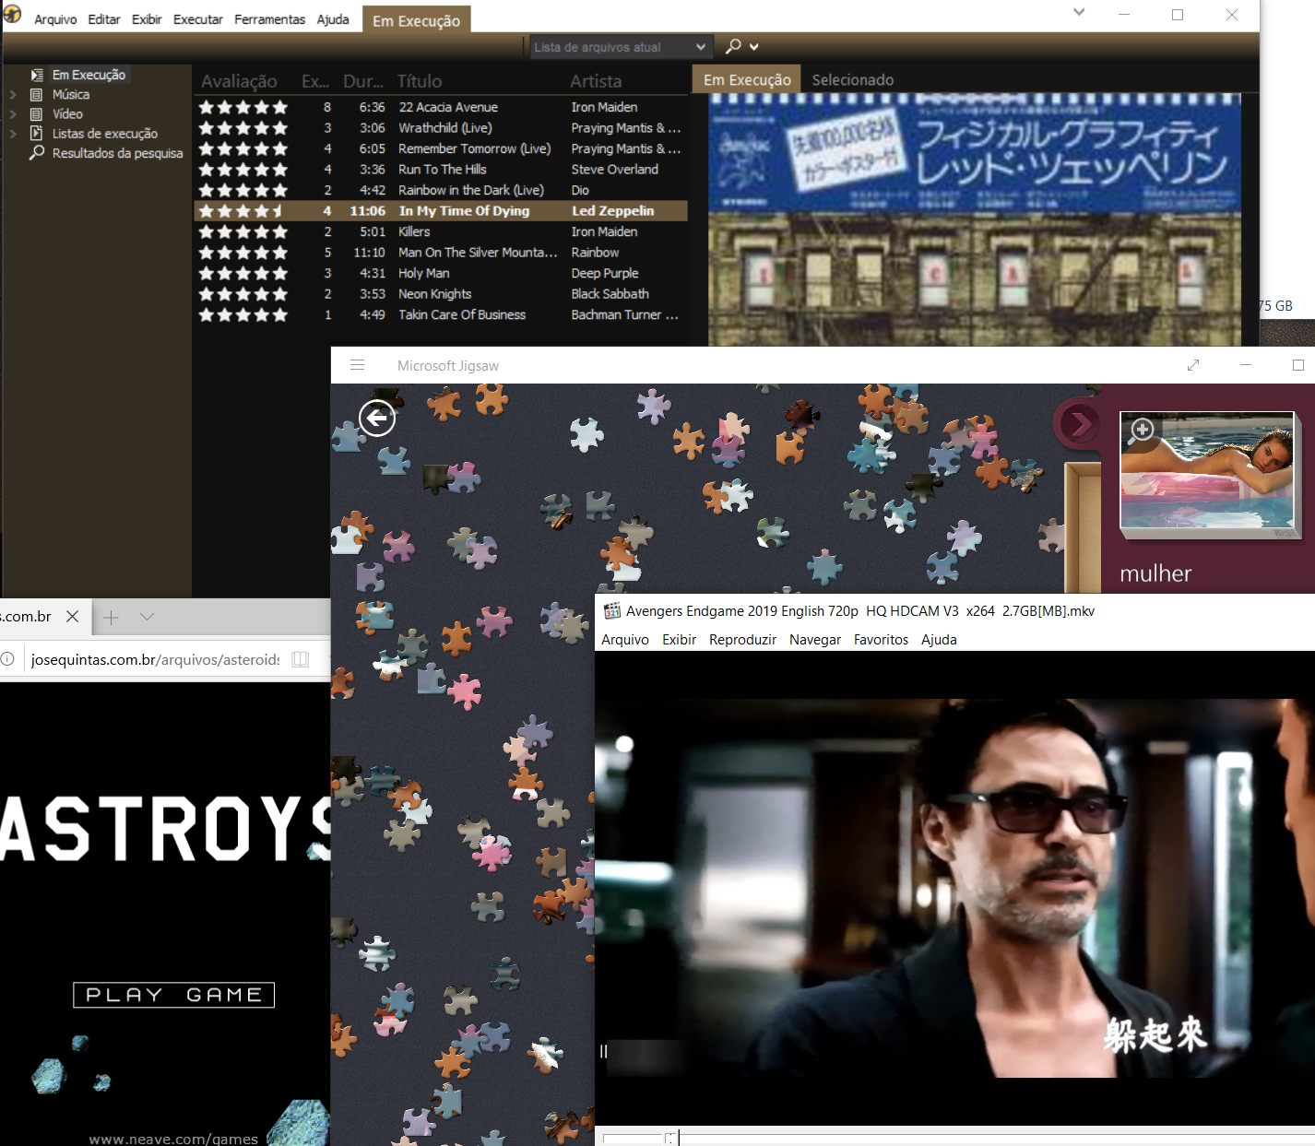
Task: Expand the Música tree node
Action: pyautogui.click(x=13, y=94)
